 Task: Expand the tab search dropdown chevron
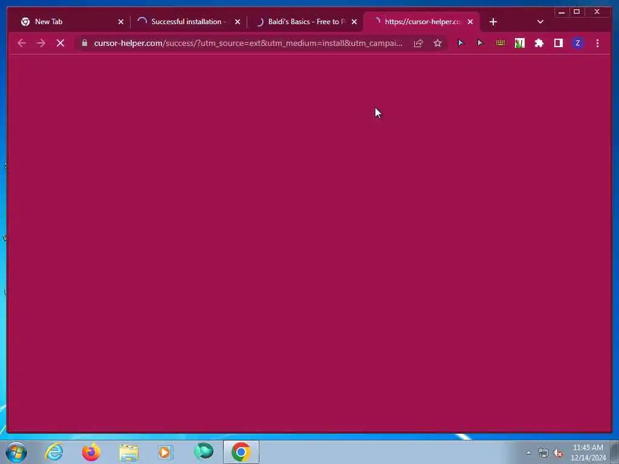(540, 22)
